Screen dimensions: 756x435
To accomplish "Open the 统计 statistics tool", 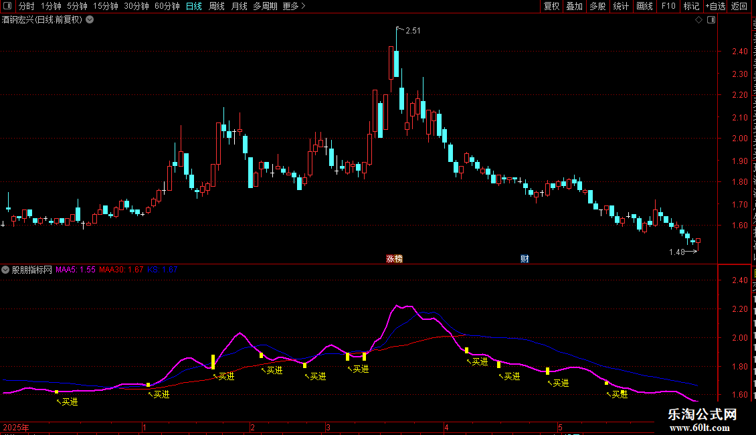I will [x=620, y=6].
